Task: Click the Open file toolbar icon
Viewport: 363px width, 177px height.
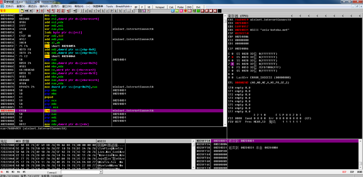Action: [x=22, y=11]
